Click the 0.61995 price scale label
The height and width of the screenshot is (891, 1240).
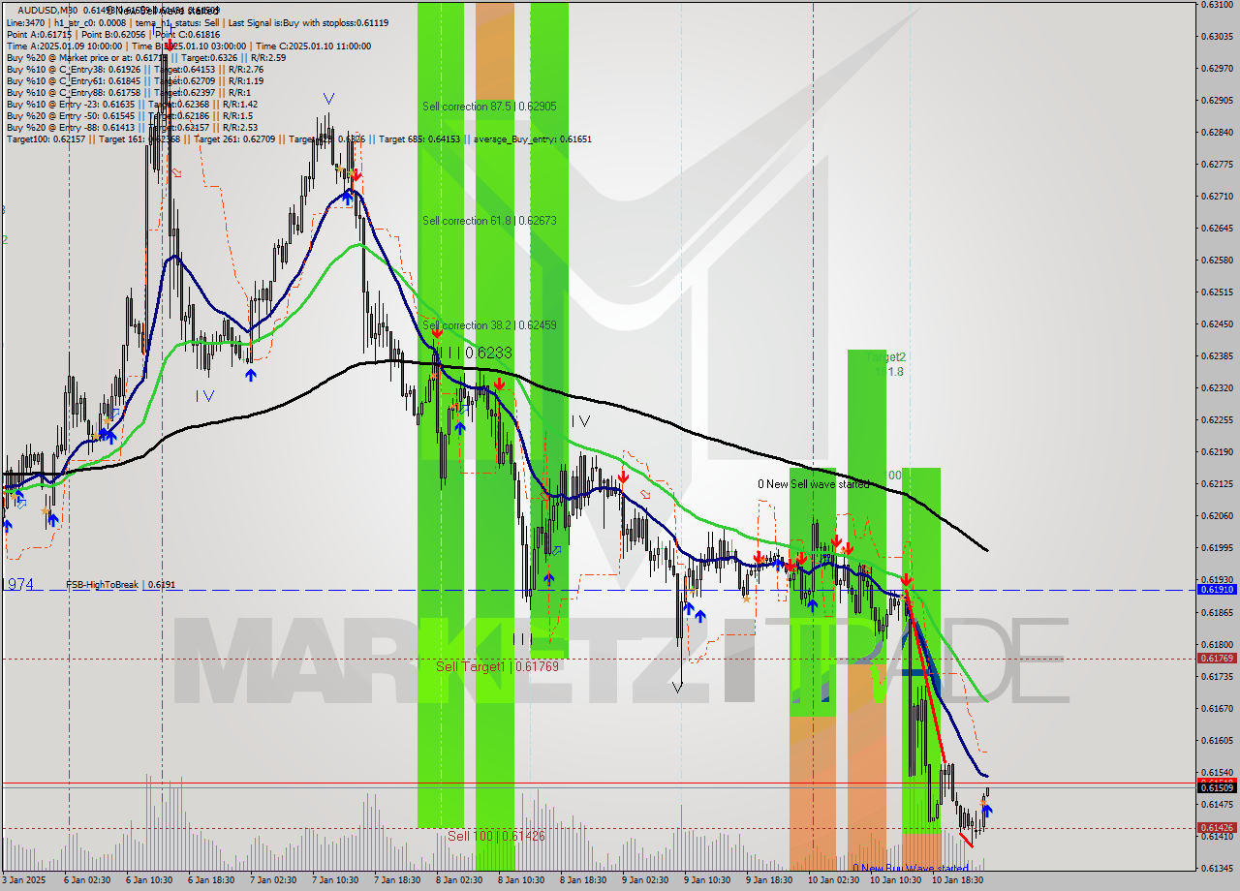(x=1217, y=547)
